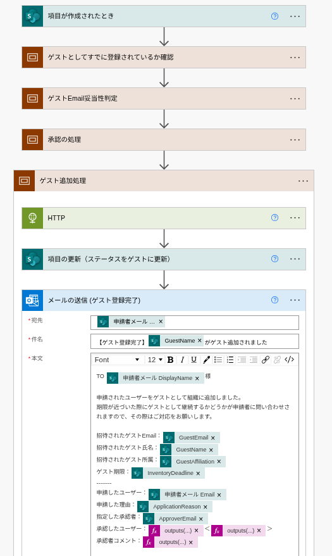
Task: Open the font size 12 dropdown
Action: coord(155,360)
